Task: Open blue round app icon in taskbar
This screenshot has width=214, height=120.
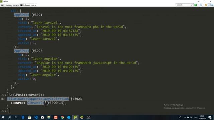Action: [69, 117]
